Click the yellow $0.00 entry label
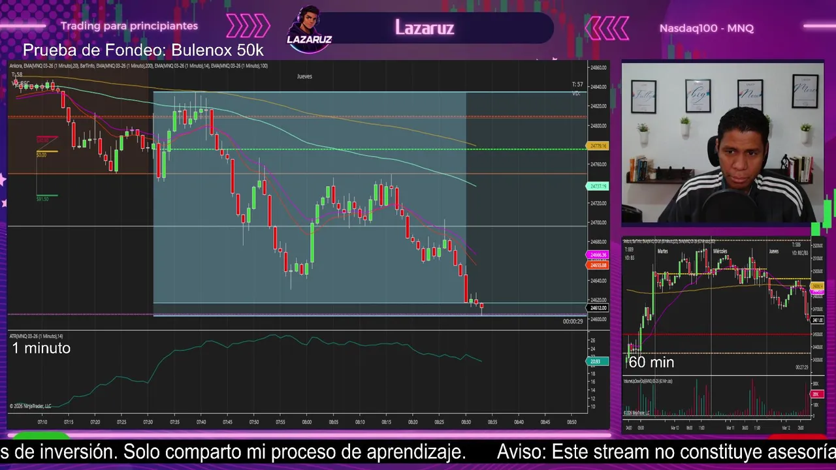The width and height of the screenshot is (836, 470). (41, 155)
